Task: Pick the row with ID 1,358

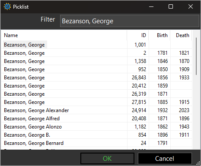Action: 97,61
